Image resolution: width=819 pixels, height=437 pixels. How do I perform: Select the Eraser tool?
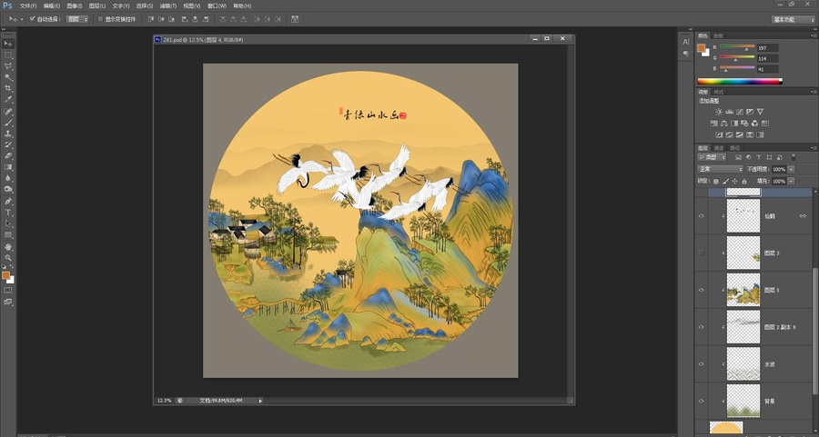8,155
